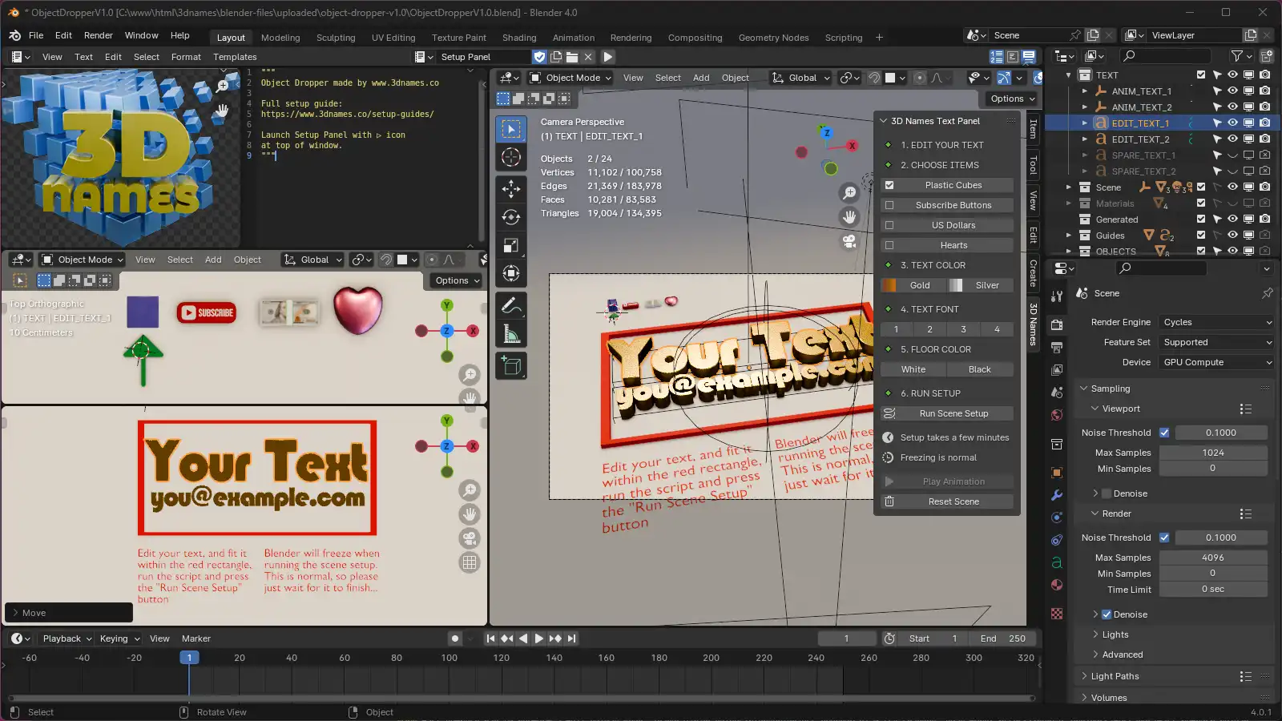Enable the Subscribe Buttons checkbox
The height and width of the screenshot is (721, 1282).
click(889, 205)
